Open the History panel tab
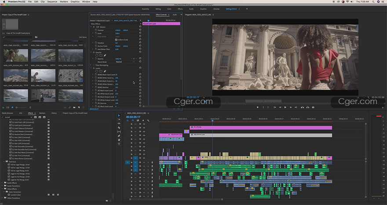Screen dimensions: 387x205 click(x=54, y=113)
